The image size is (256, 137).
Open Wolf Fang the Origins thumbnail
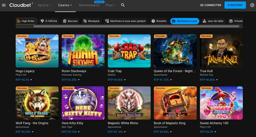37,103
